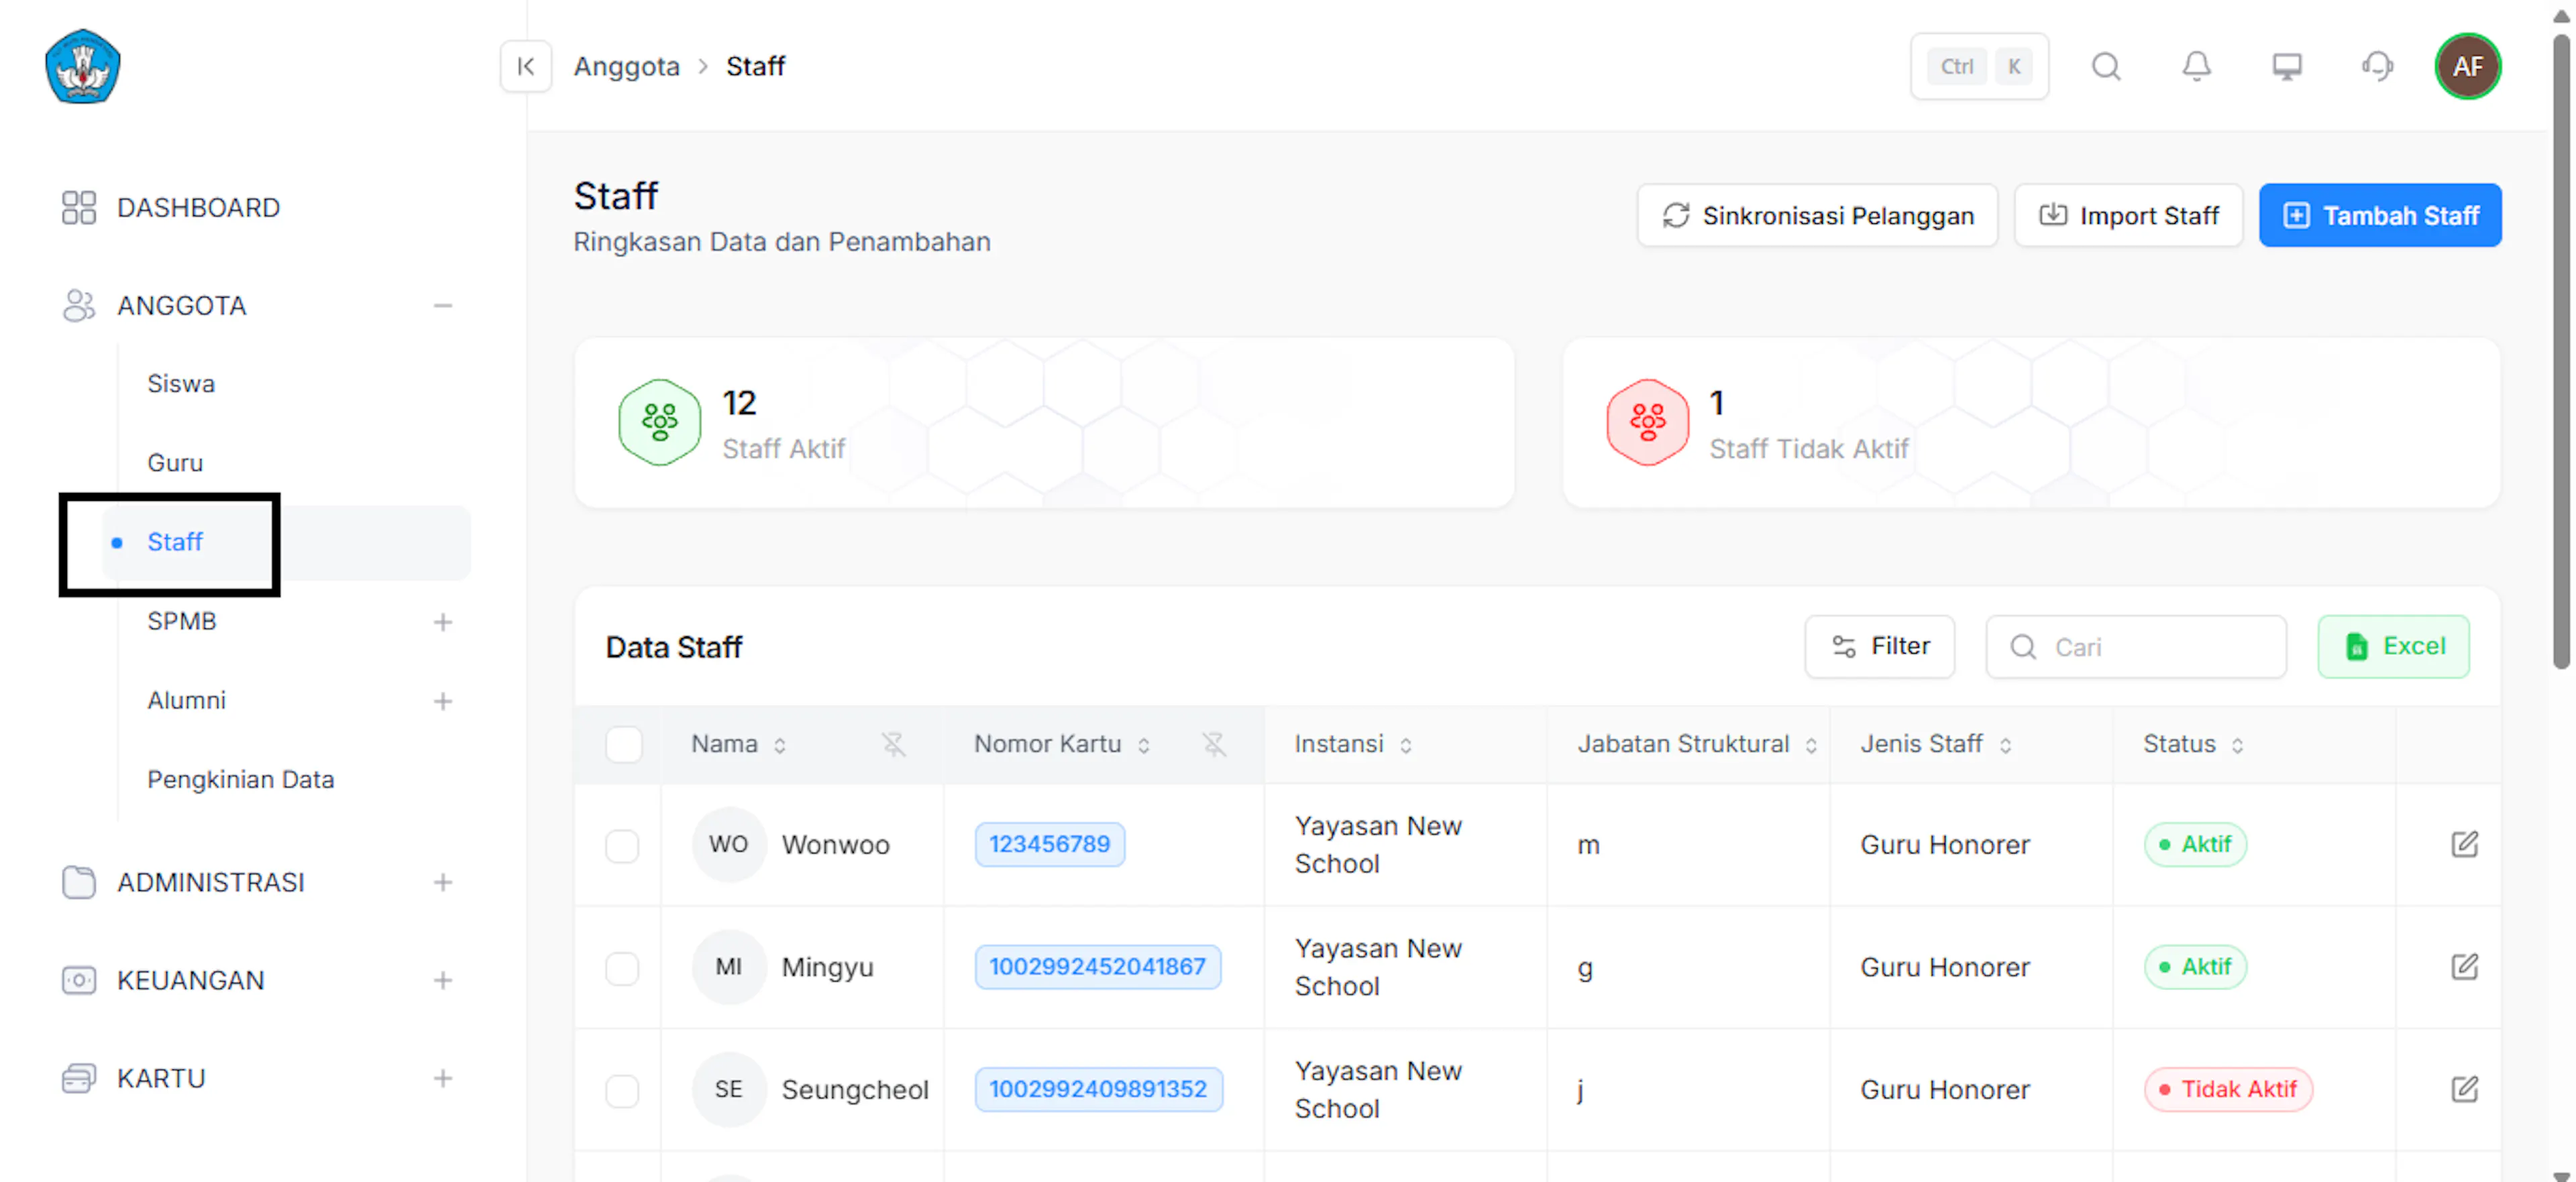
Task: Collapse the sidebar with the arrow button
Action: (526, 66)
